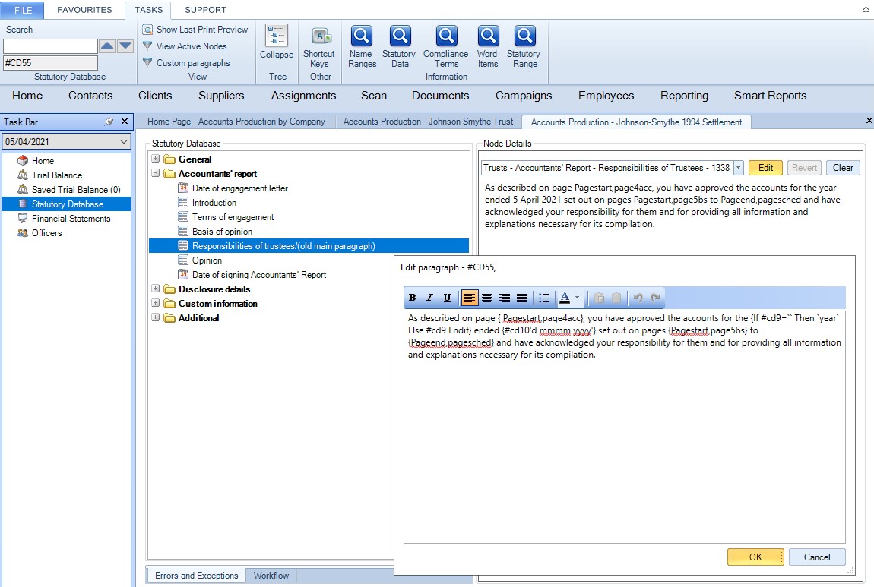
Task: Insert a bulleted list
Action: [544, 298]
